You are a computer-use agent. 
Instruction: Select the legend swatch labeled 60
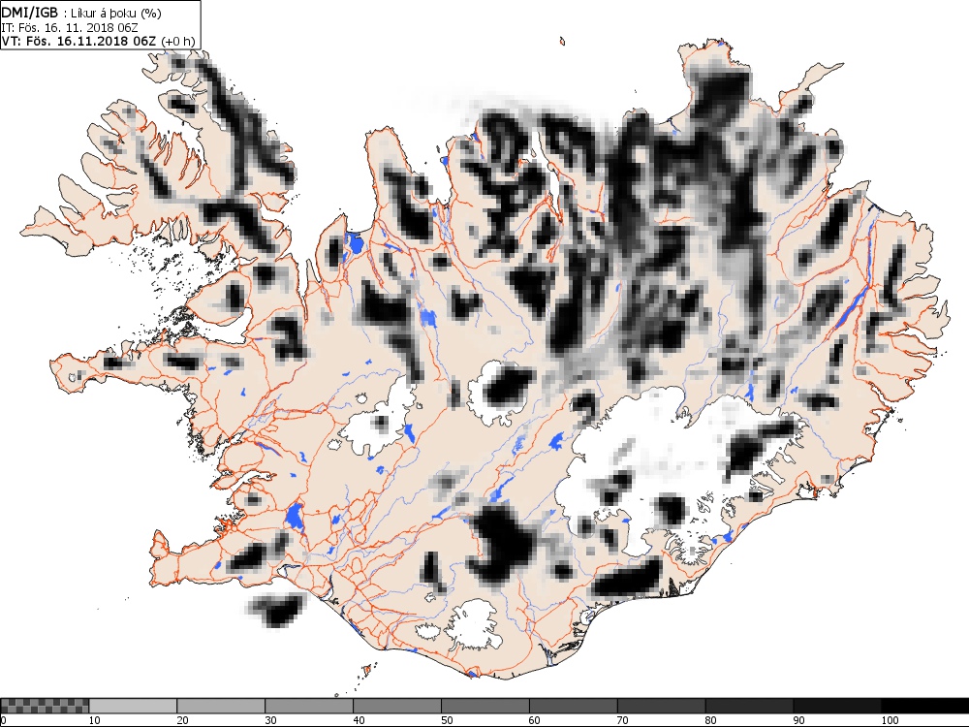tap(573, 706)
